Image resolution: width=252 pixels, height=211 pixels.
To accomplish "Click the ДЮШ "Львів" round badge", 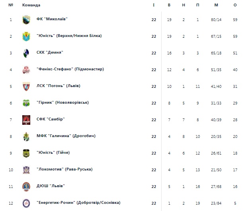I will (26, 187).
